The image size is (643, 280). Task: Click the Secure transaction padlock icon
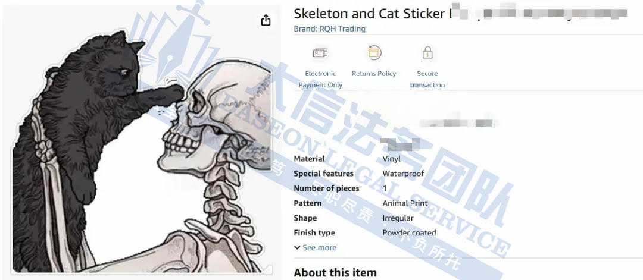click(427, 52)
